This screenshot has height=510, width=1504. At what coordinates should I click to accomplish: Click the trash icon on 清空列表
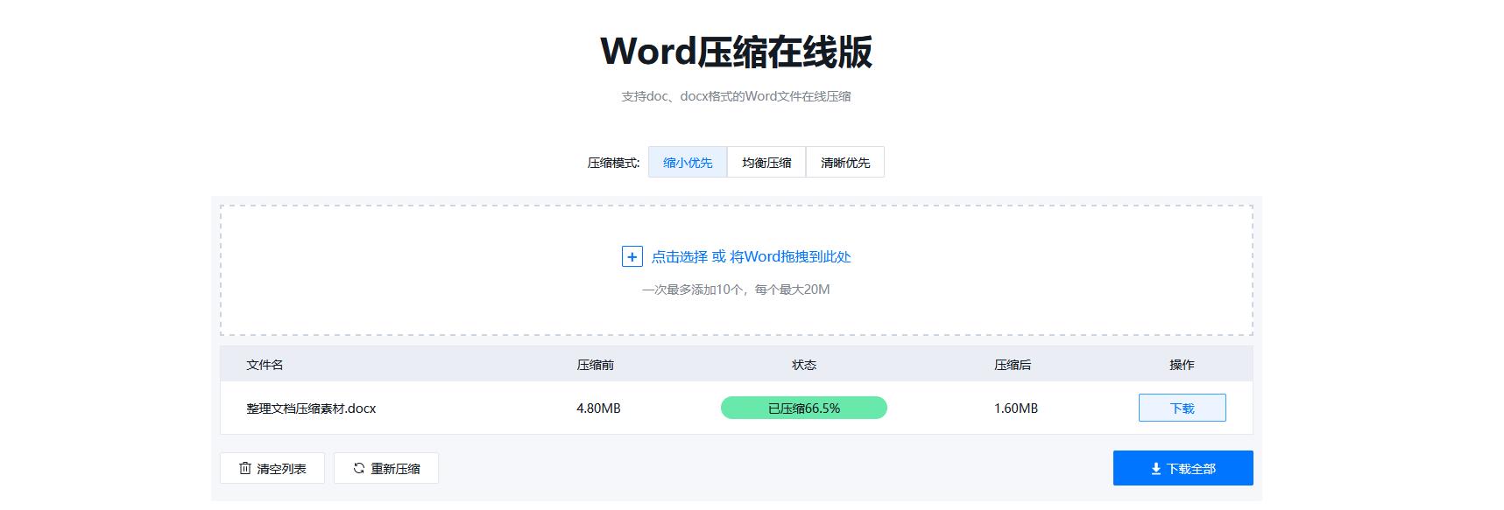coord(245,468)
